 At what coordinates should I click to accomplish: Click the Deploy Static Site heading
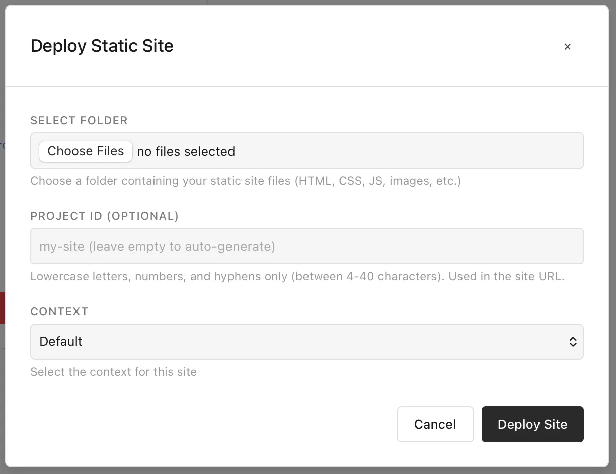point(102,46)
